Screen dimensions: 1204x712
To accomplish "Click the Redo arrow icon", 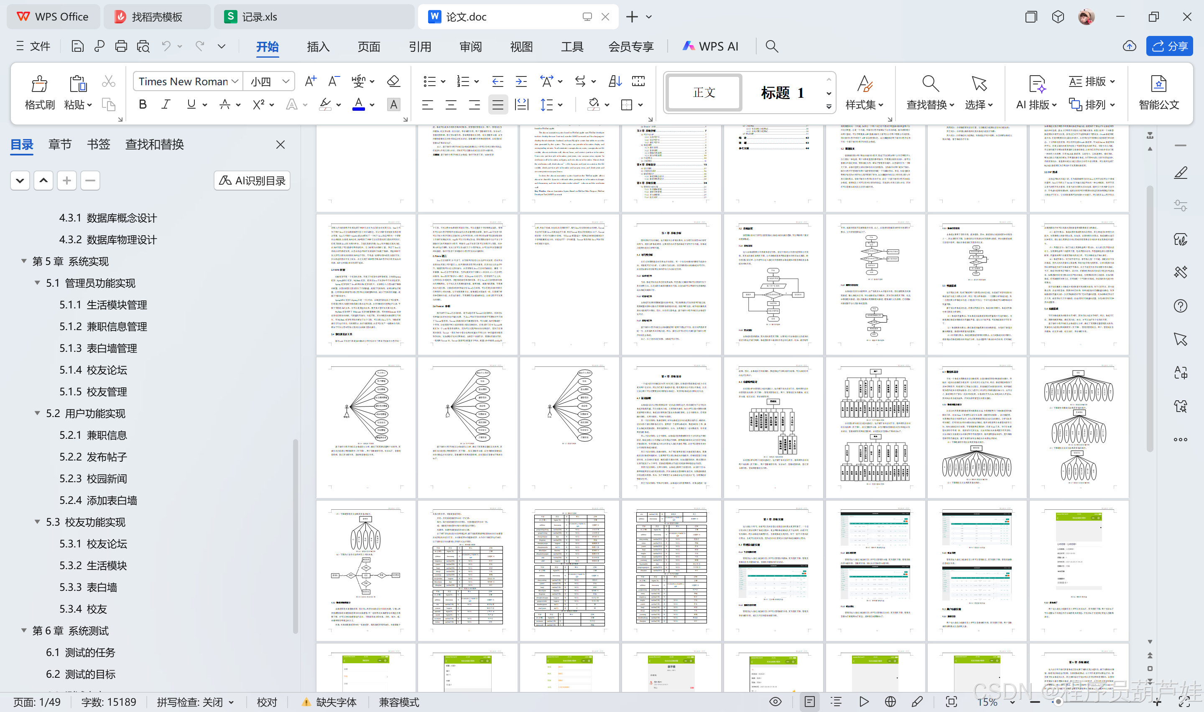I will 200,46.
